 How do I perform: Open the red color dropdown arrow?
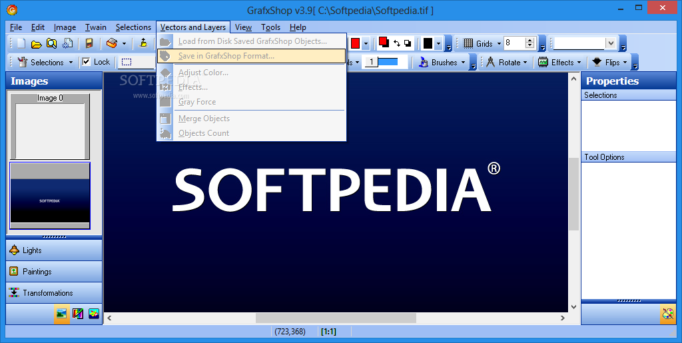[366, 44]
